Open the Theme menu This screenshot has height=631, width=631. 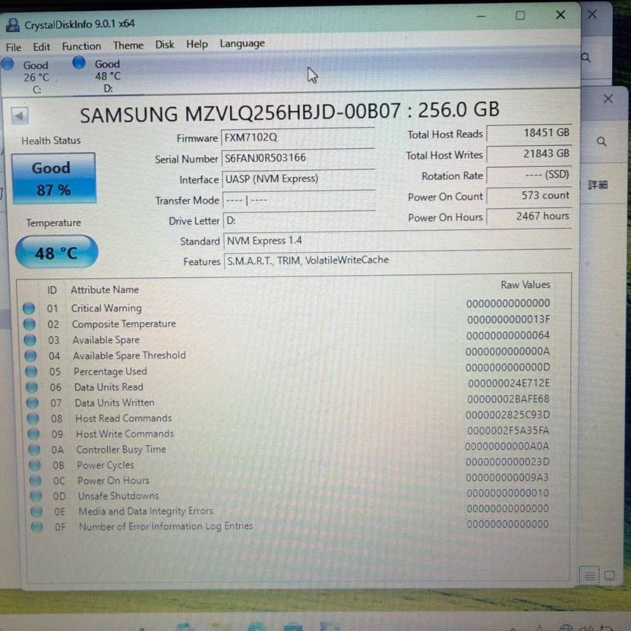coord(128,45)
